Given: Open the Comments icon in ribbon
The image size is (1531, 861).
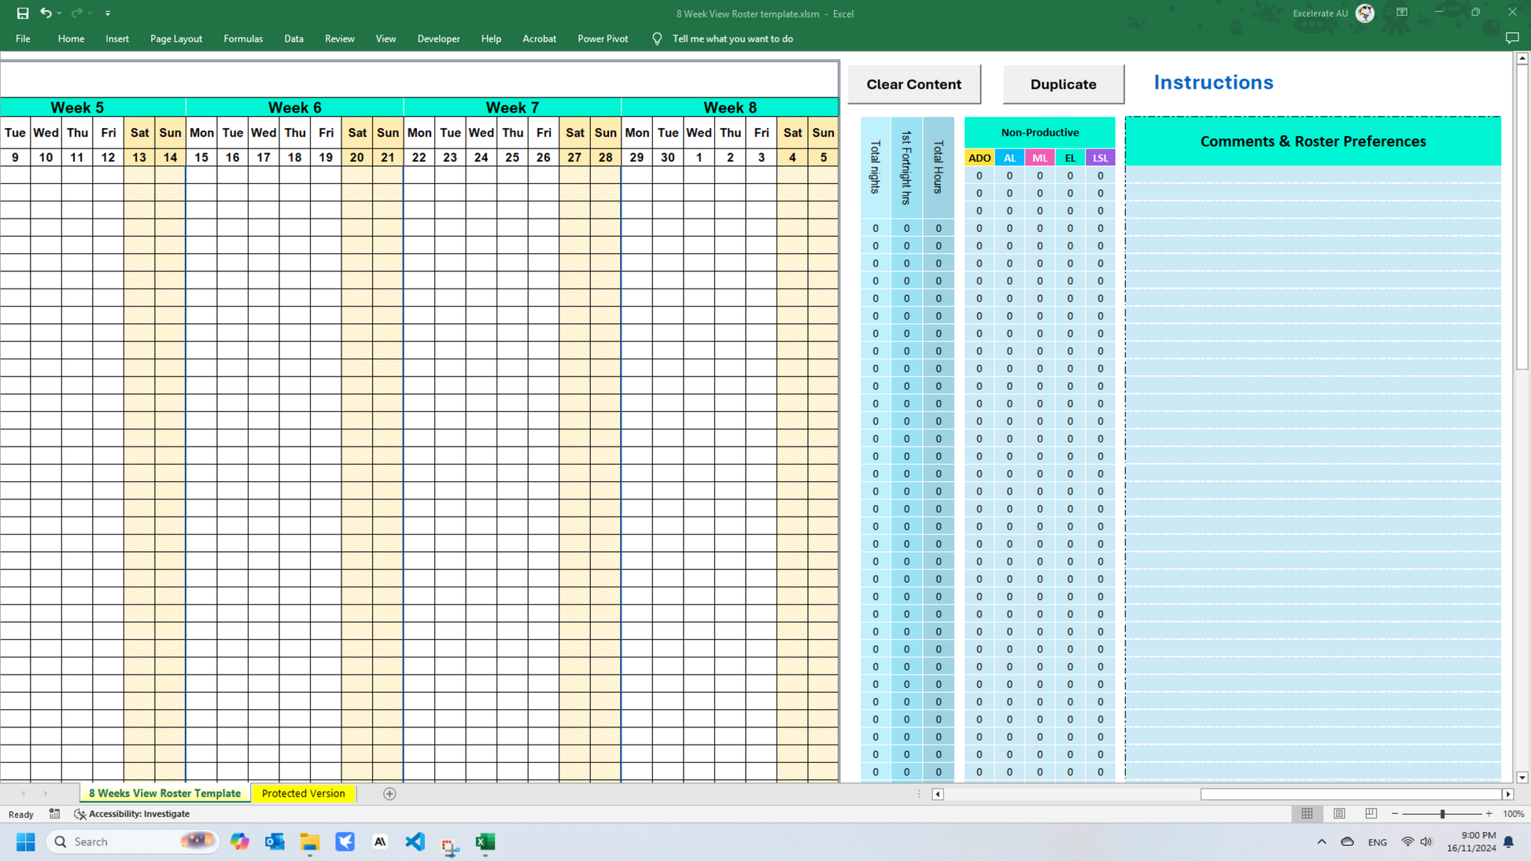Looking at the screenshot, I should coord(1511,39).
